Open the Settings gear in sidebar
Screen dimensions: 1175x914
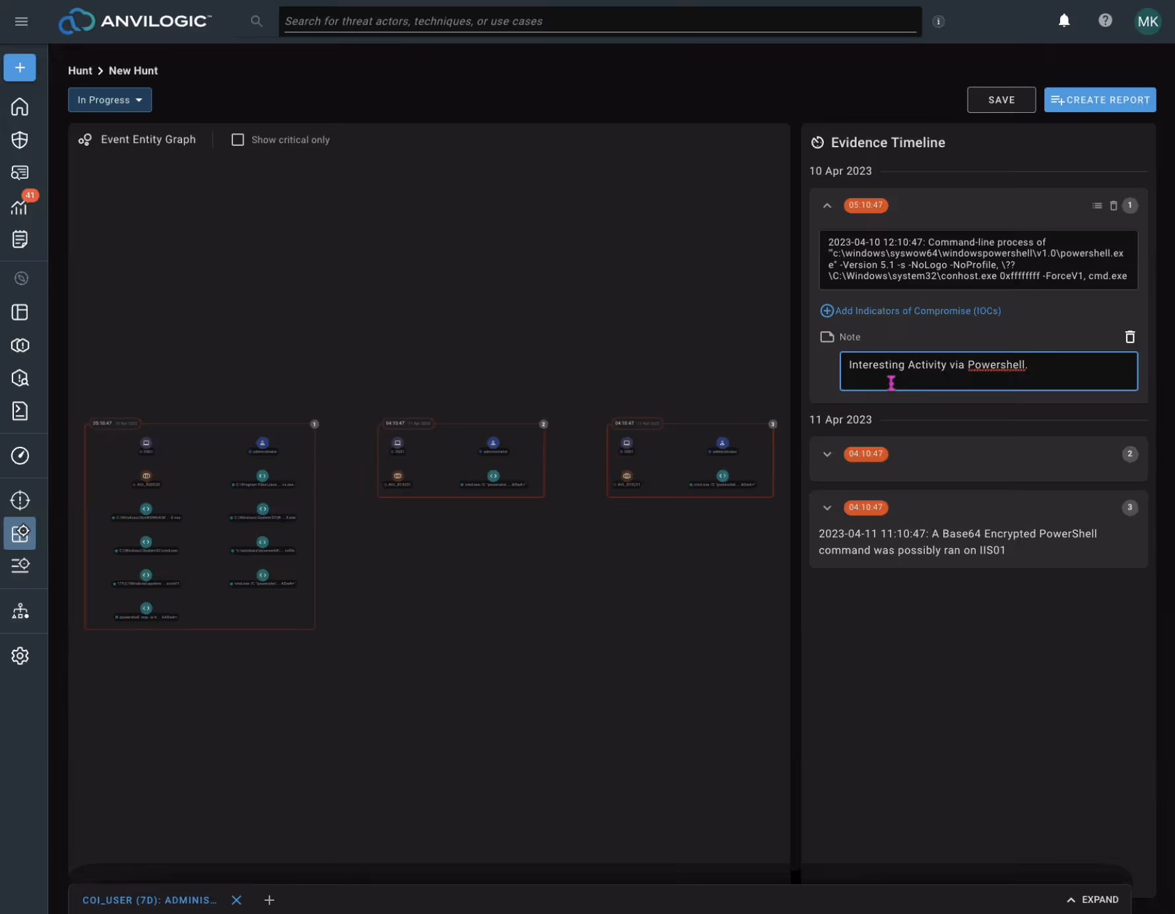pyautogui.click(x=20, y=656)
